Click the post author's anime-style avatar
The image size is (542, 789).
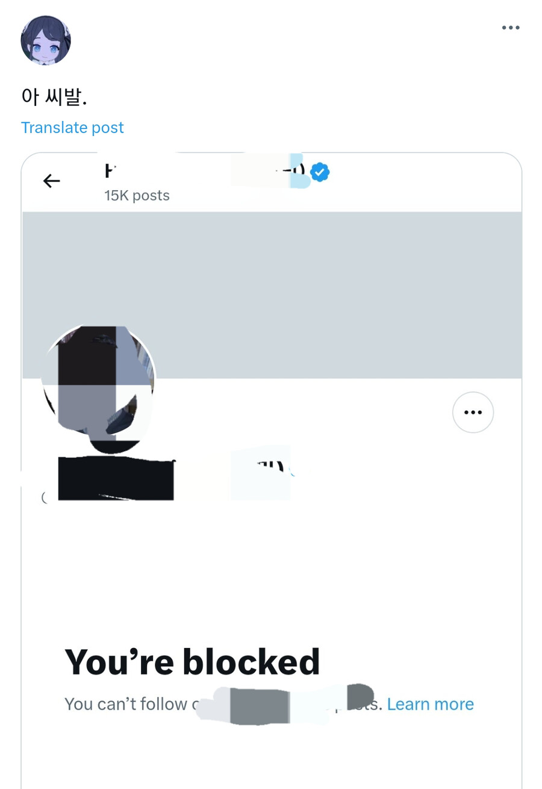[x=45, y=39]
